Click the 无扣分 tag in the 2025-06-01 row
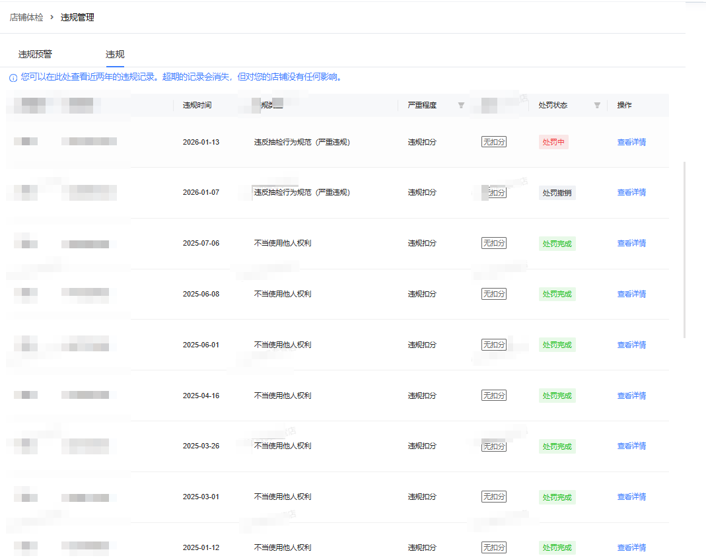The height and width of the screenshot is (558, 706). pyautogui.click(x=494, y=345)
